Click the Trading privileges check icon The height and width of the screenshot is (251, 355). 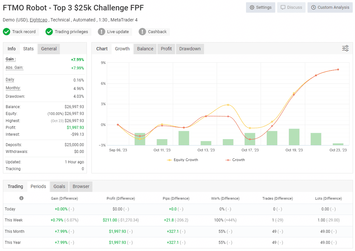(x=49, y=31)
